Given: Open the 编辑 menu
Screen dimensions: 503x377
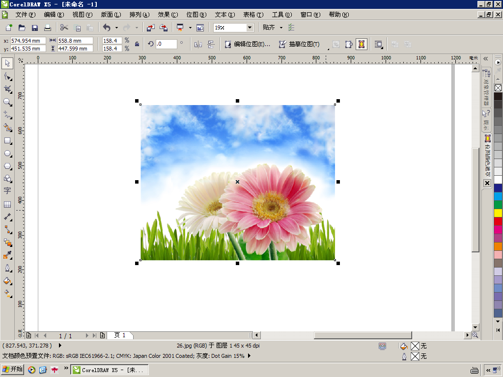Looking at the screenshot, I should [54, 15].
